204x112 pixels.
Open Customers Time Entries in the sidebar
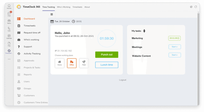point(36,102)
